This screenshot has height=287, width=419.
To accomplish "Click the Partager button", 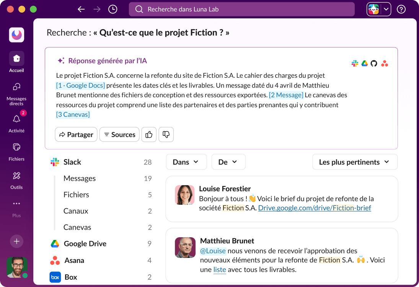I will (x=76, y=134).
